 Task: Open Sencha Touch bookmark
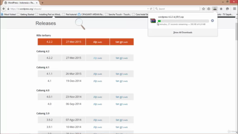(x=118, y=15)
